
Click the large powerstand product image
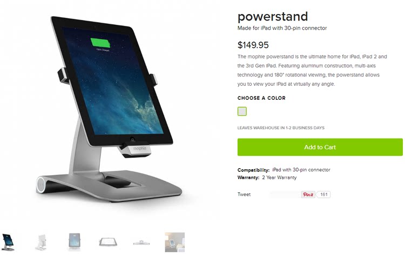tap(110, 109)
